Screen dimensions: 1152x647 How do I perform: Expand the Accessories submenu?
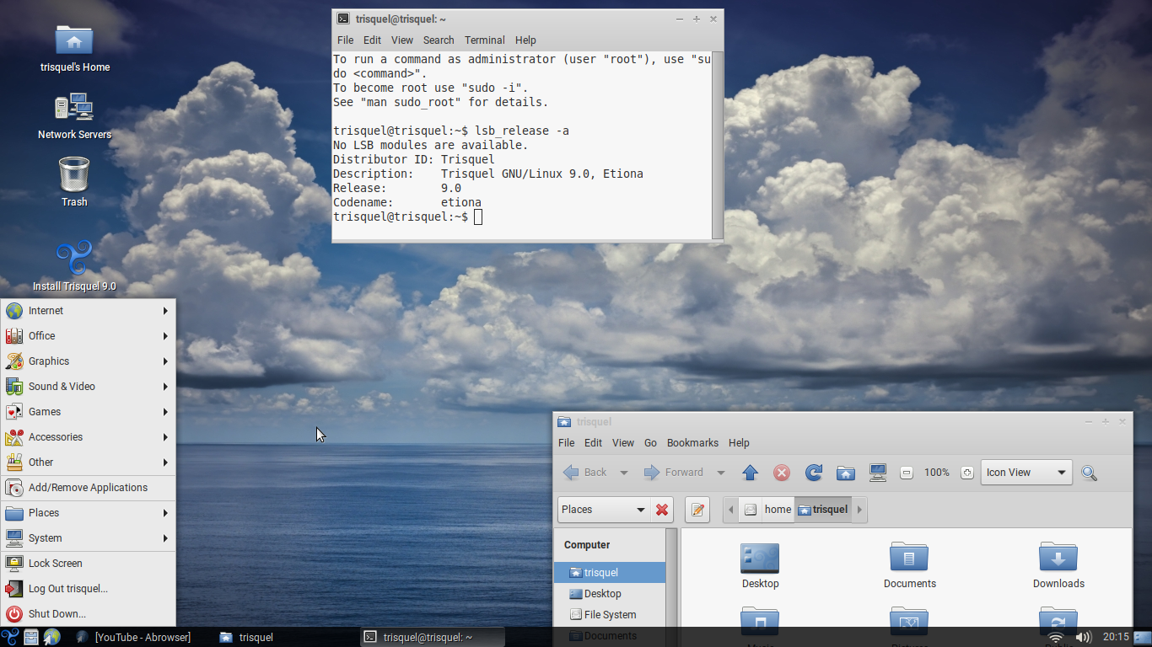click(x=88, y=437)
